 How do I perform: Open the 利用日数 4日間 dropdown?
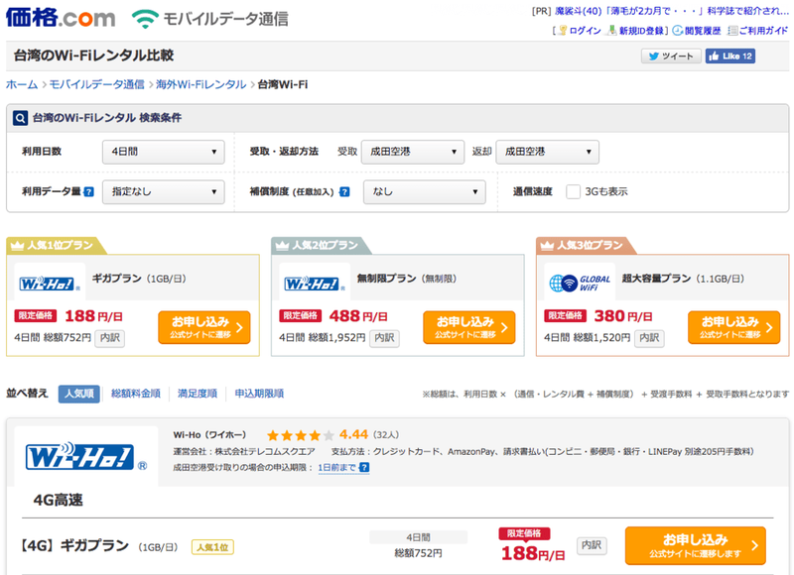[164, 152]
